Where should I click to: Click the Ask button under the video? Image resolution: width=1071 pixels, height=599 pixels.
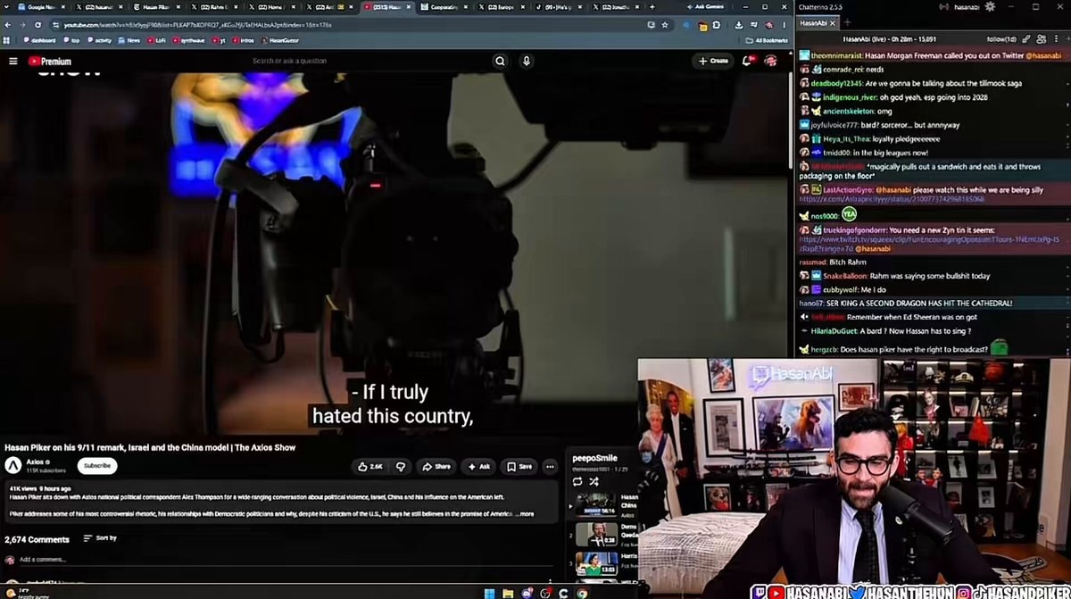tap(479, 466)
